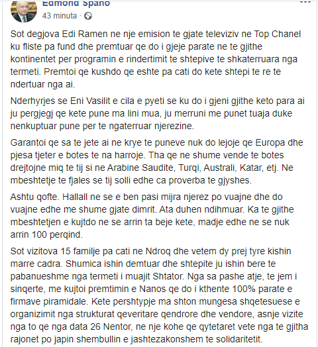Click the first paragraph starting 'Sot degjova Edi Ramen'
The width and height of the screenshot is (318, 347).
(156, 60)
